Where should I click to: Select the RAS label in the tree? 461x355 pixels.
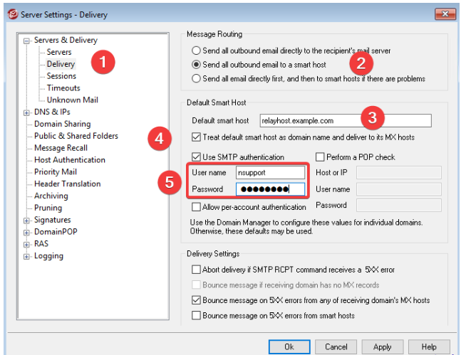(x=41, y=244)
